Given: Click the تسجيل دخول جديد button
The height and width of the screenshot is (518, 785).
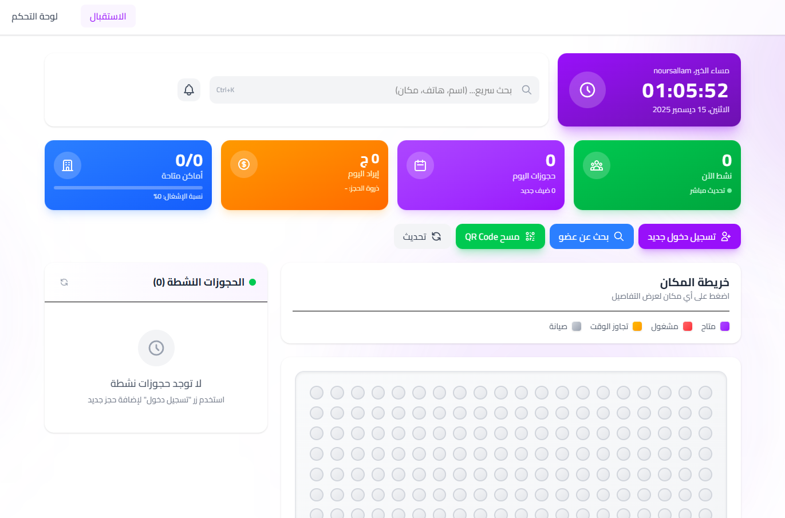Looking at the screenshot, I should [x=689, y=236].
